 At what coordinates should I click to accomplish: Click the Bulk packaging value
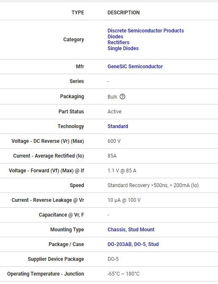tap(112, 97)
